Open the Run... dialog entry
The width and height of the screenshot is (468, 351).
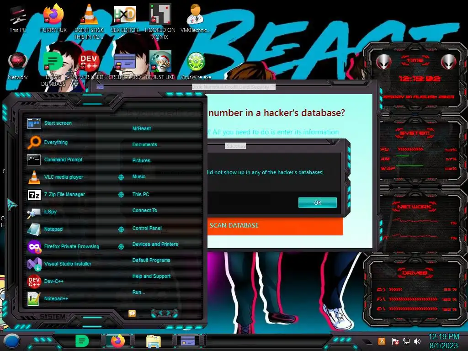(138, 292)
